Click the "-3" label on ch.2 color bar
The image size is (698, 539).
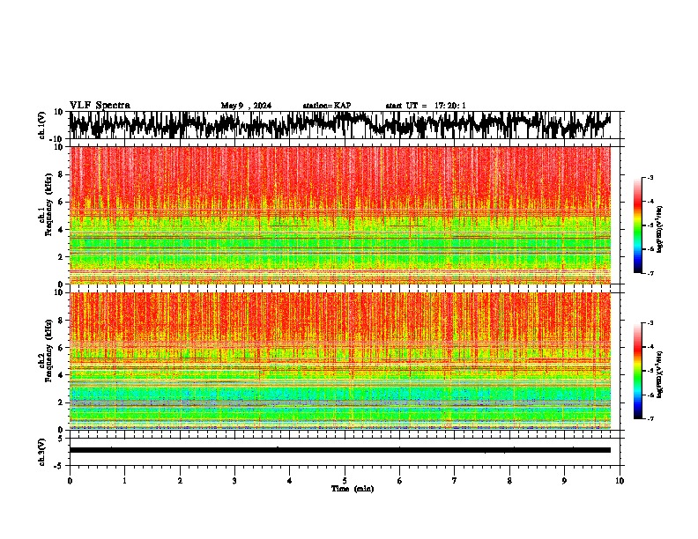pos(650,323)
